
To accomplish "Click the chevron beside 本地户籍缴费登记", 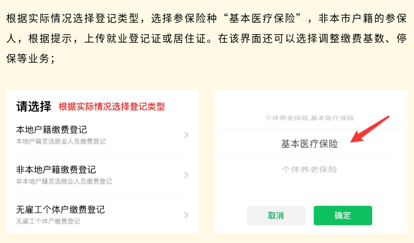I will [186, 135].
